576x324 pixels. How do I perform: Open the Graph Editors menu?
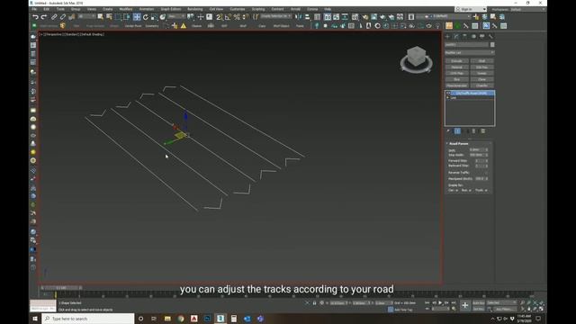pos(171,9)
